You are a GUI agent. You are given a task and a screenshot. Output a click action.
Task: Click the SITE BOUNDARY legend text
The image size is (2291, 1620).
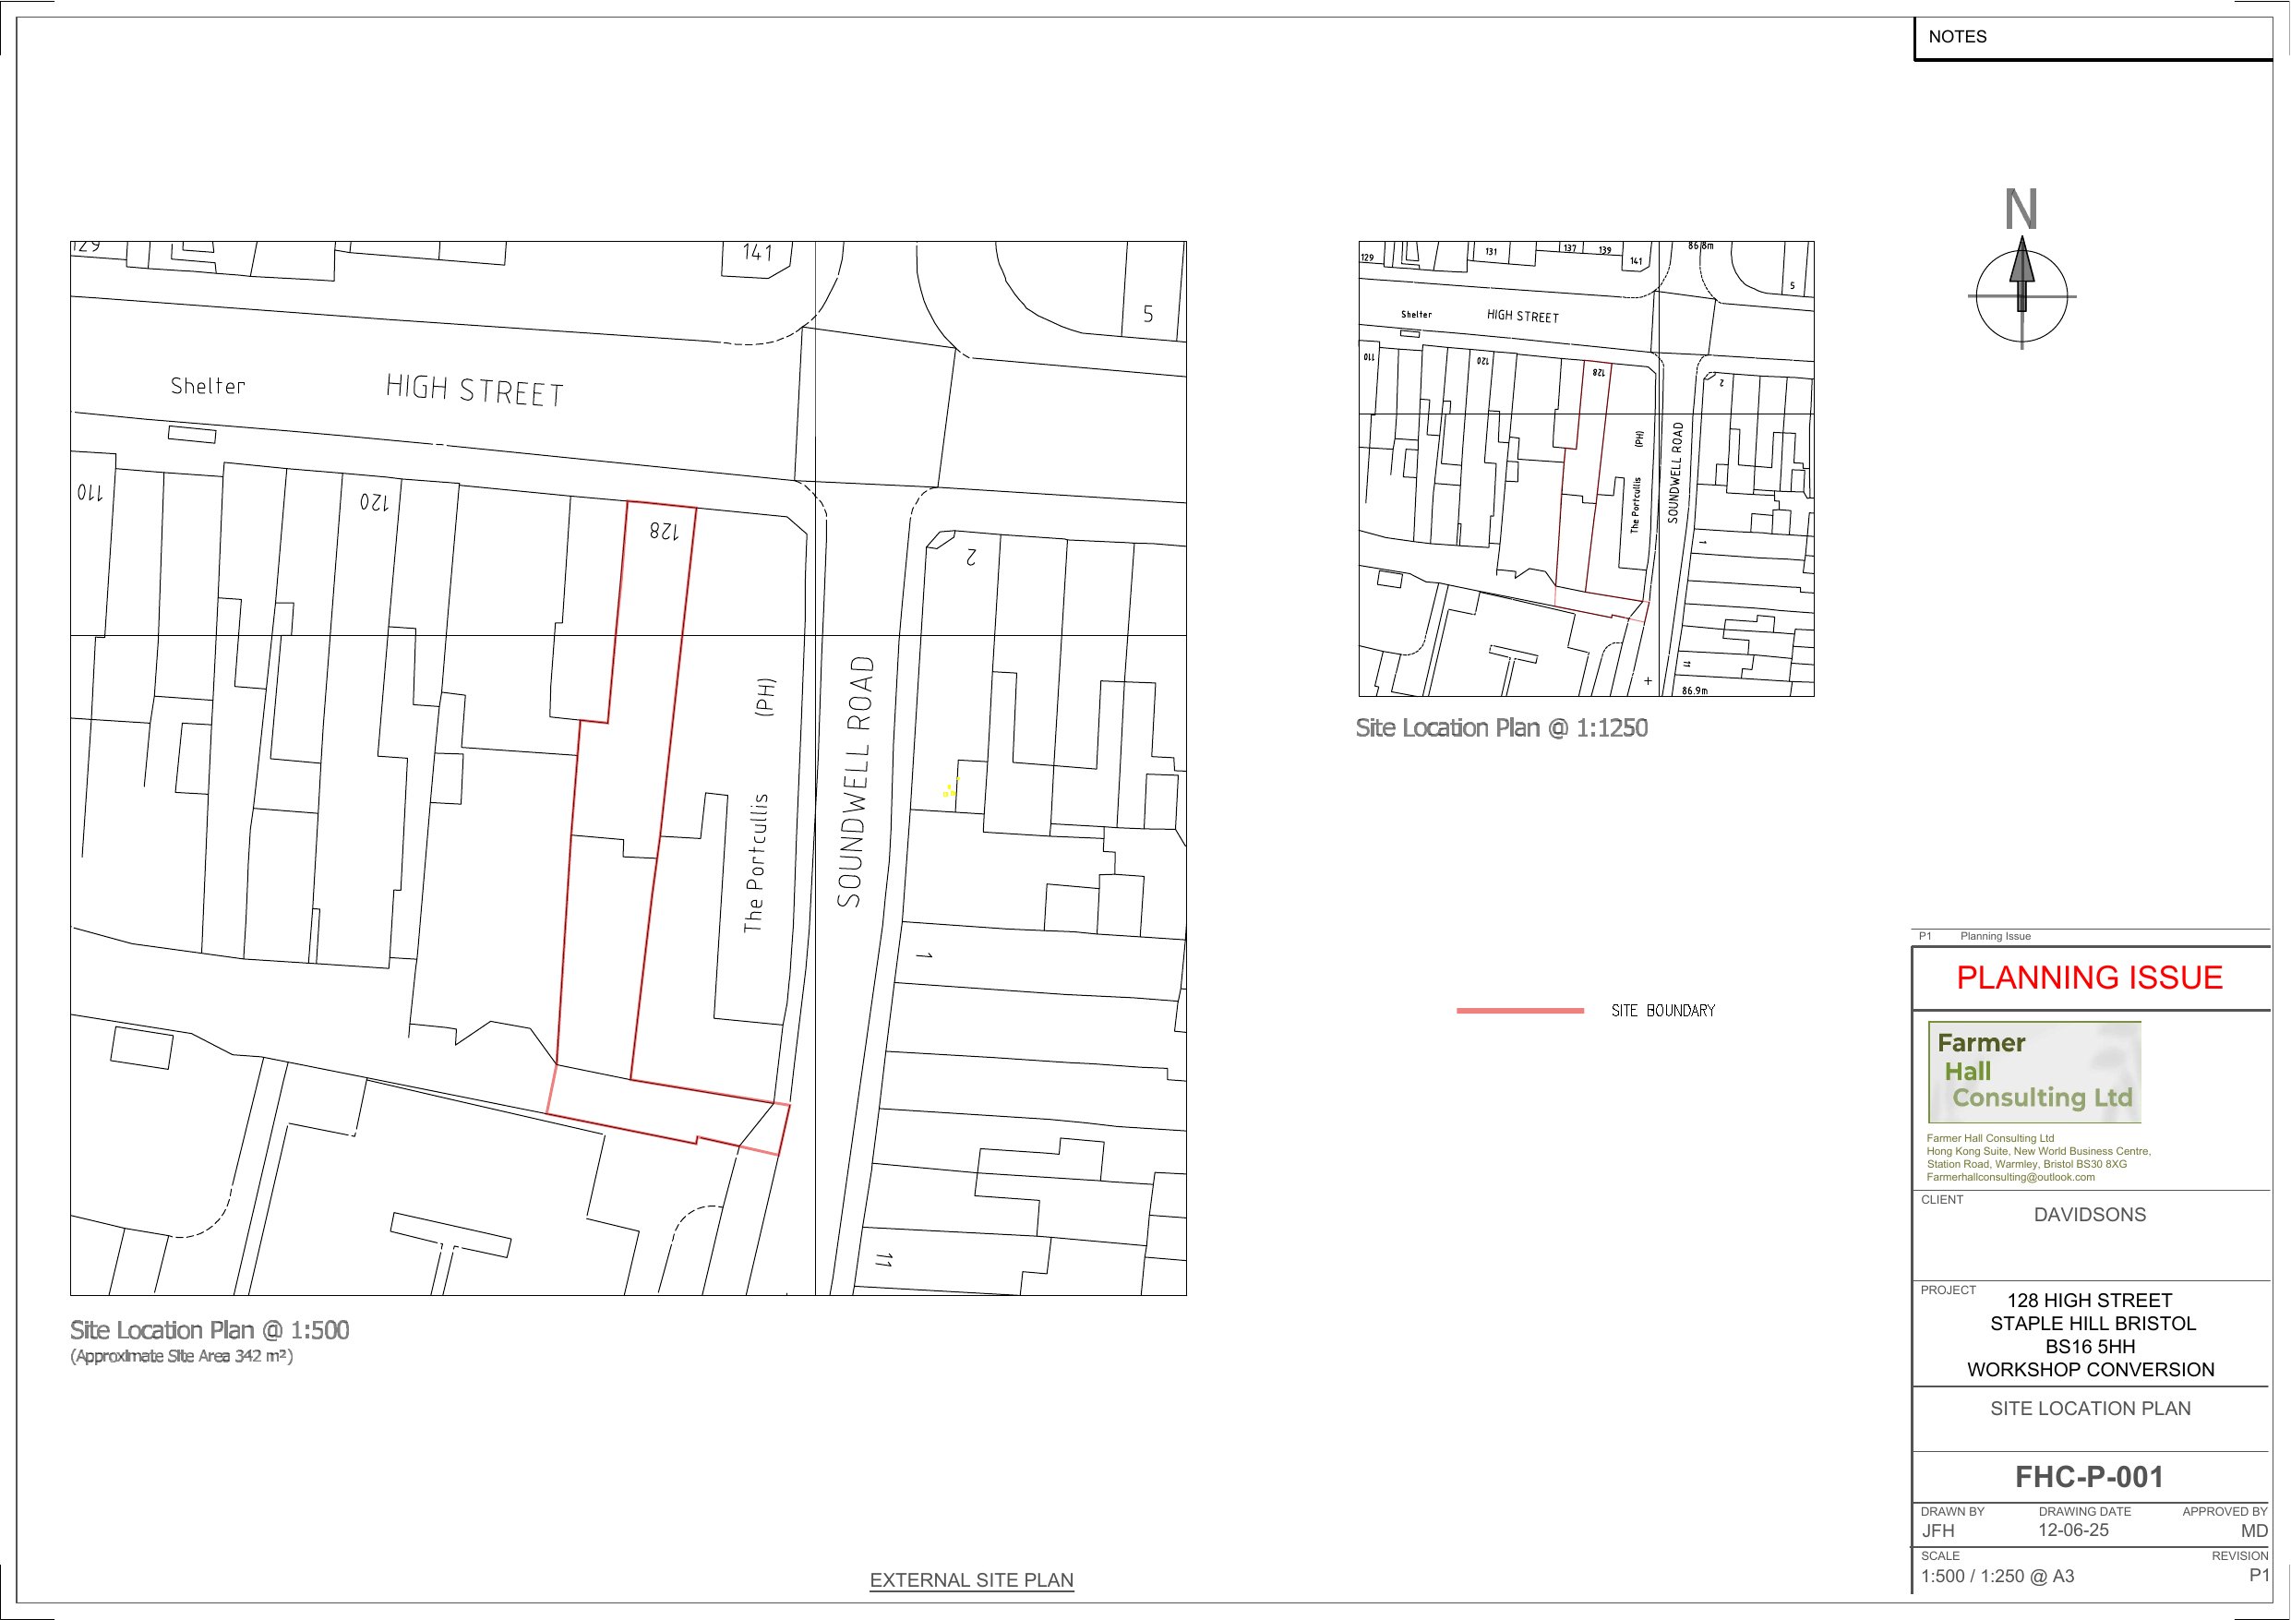tap(1662, 1011)
